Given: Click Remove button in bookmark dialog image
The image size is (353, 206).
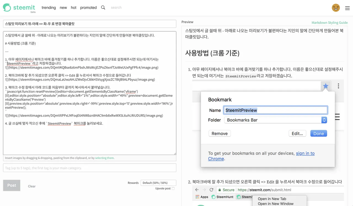Looking at the screenshot, I should [x=220, y=133].
